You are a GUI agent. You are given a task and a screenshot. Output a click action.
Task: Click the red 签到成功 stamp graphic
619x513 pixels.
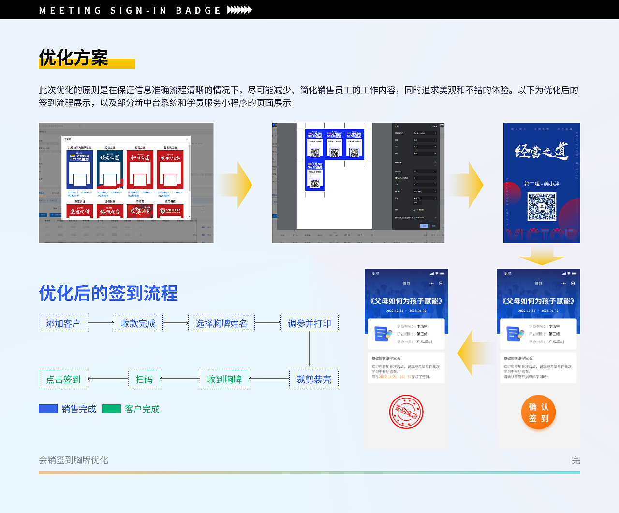pos(407,412)
